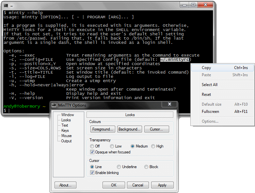Click the Looks panel header

click(130, 115)
